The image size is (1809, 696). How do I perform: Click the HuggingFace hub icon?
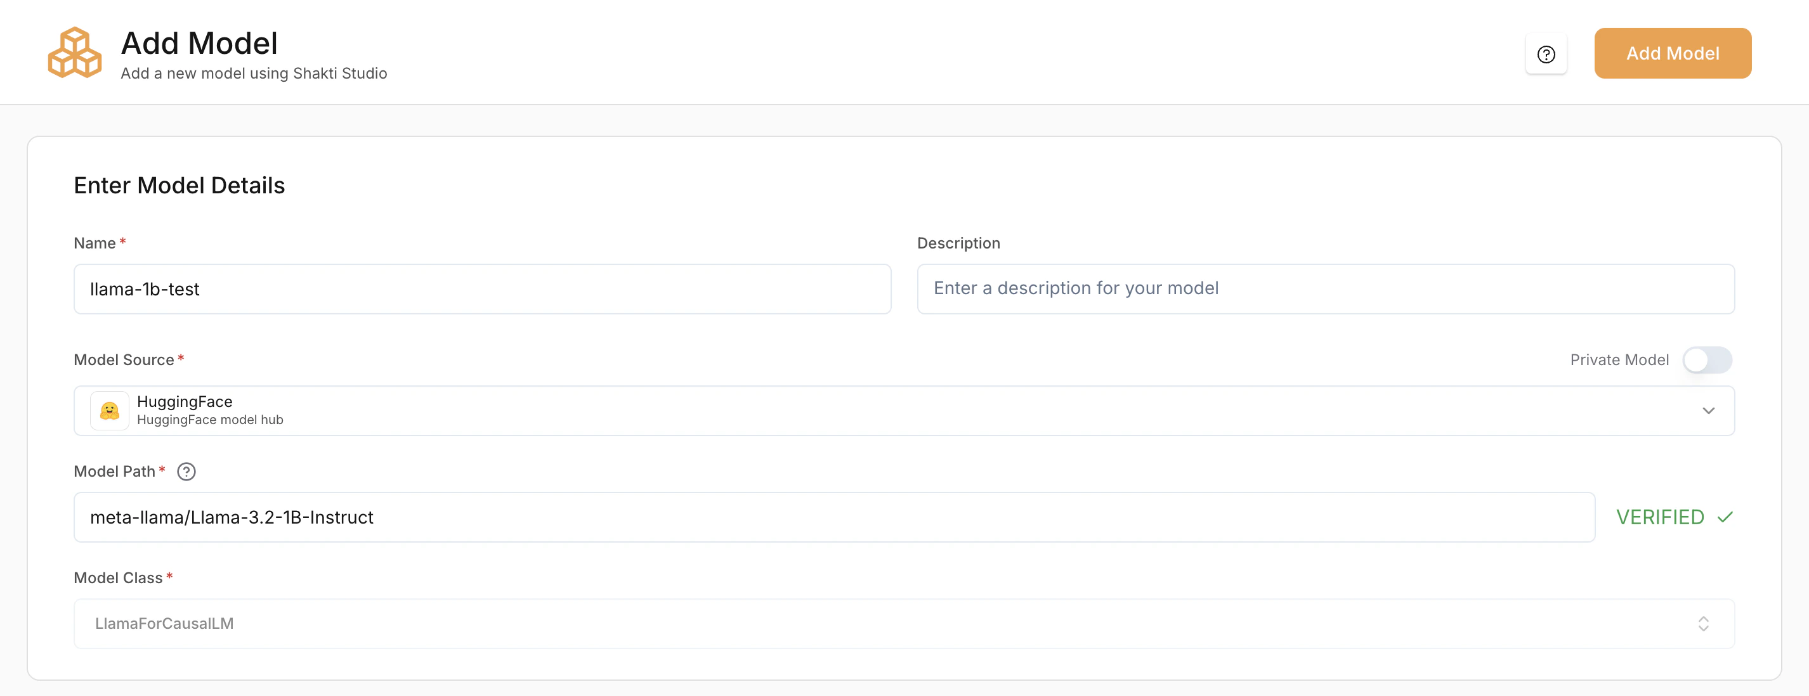click(110, 411)
